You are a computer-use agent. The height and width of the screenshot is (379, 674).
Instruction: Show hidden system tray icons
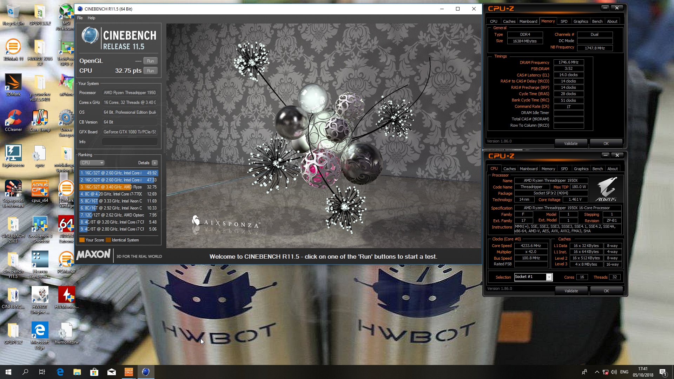[x=597, y=372]
